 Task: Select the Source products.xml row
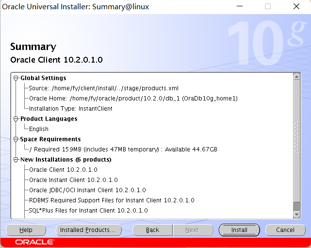pos(103,88)
